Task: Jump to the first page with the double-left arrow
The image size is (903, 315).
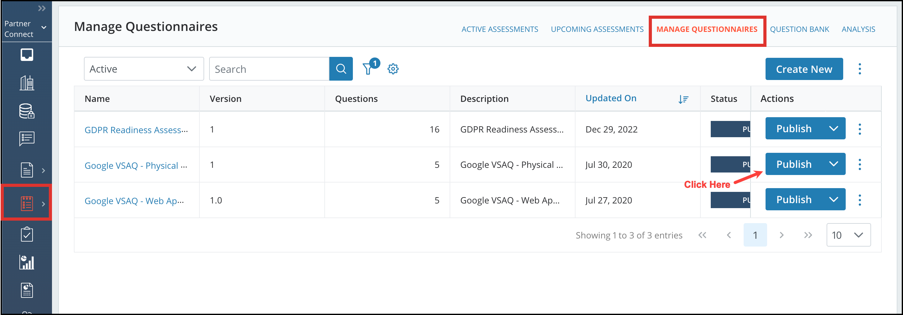Action: (702, 235)
